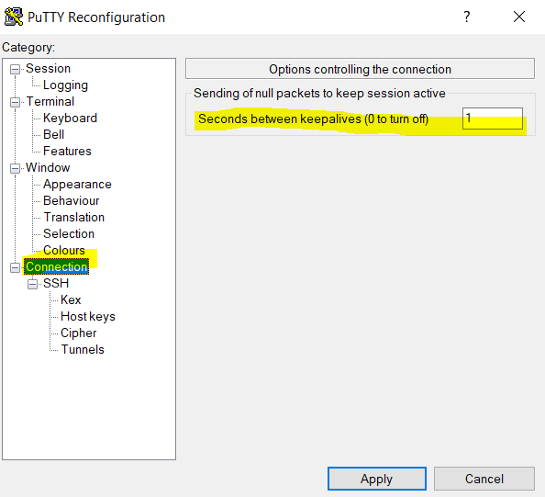Viewport: 545px width, 497px height.
Task: Collapse the SSH tree node
Action: click(x=32, y=284)
